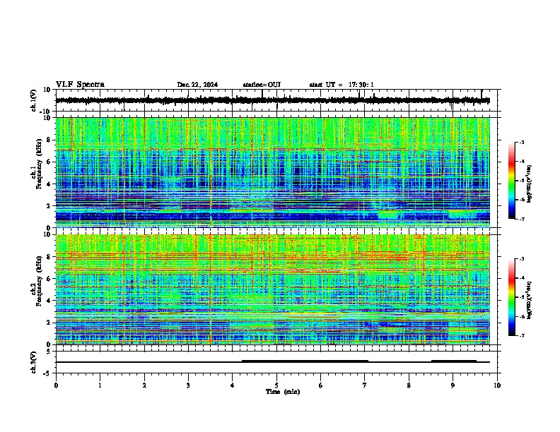The image size is (560, 432).
Task: Click the ch.1 spectrogram color scale bar
Action: [512, 181]
